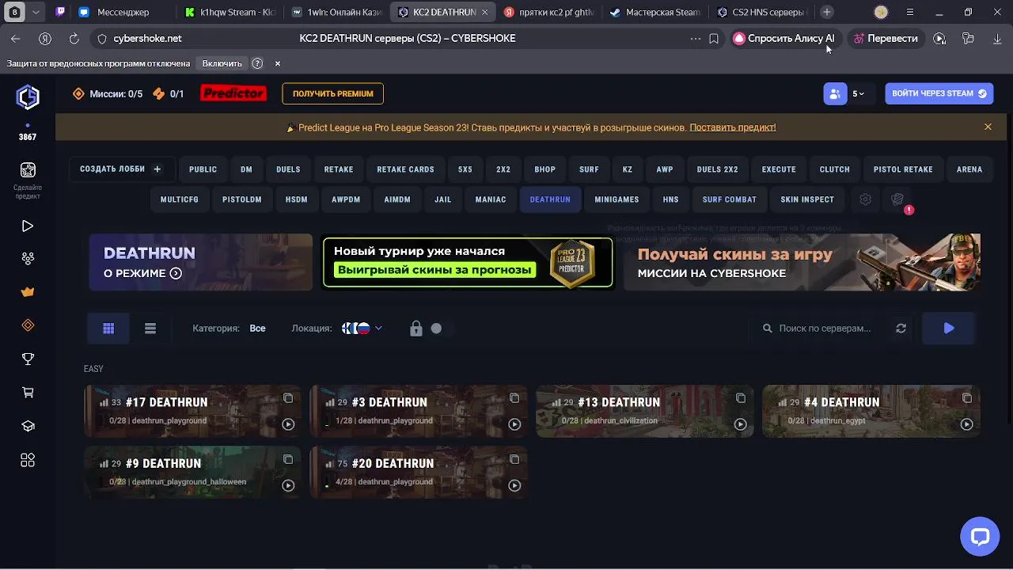The image size is (1013, 570).
Task: Select the SKIN INSPECT mode tab
Action: pos(807,199)
